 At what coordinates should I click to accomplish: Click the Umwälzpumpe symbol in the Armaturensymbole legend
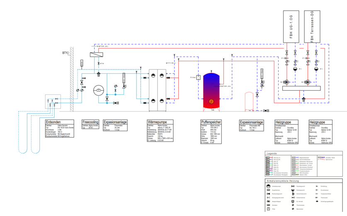269,186
